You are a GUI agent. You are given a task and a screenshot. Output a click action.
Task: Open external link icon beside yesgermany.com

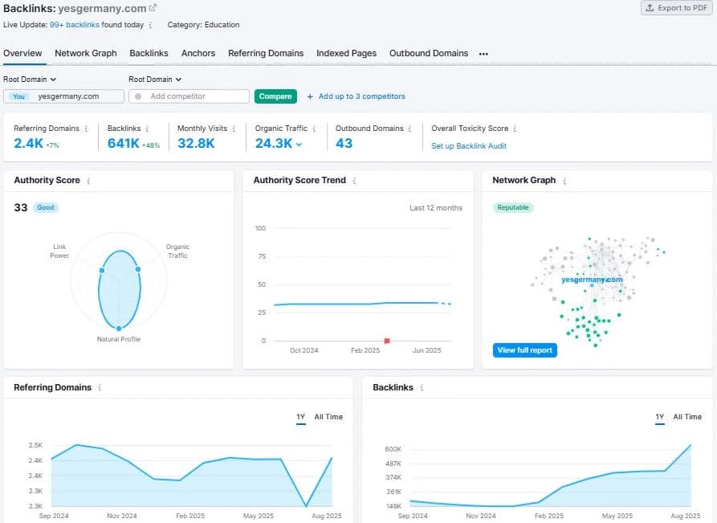153,8
